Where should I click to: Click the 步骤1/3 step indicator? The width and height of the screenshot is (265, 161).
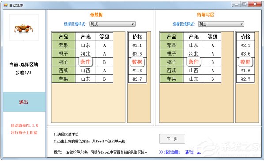tap(24, 73)
